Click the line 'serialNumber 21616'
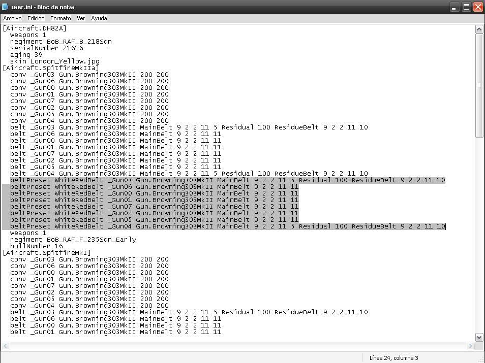The height and width of the screenshot is (363, 485). [46, 48]
